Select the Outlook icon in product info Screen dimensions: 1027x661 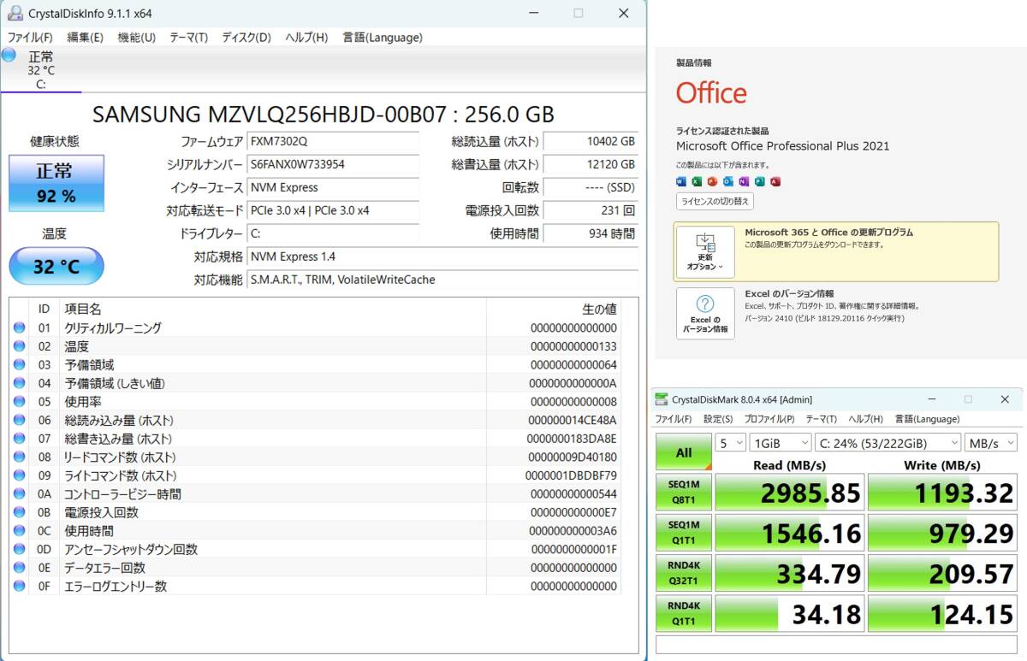pos(728,181)
